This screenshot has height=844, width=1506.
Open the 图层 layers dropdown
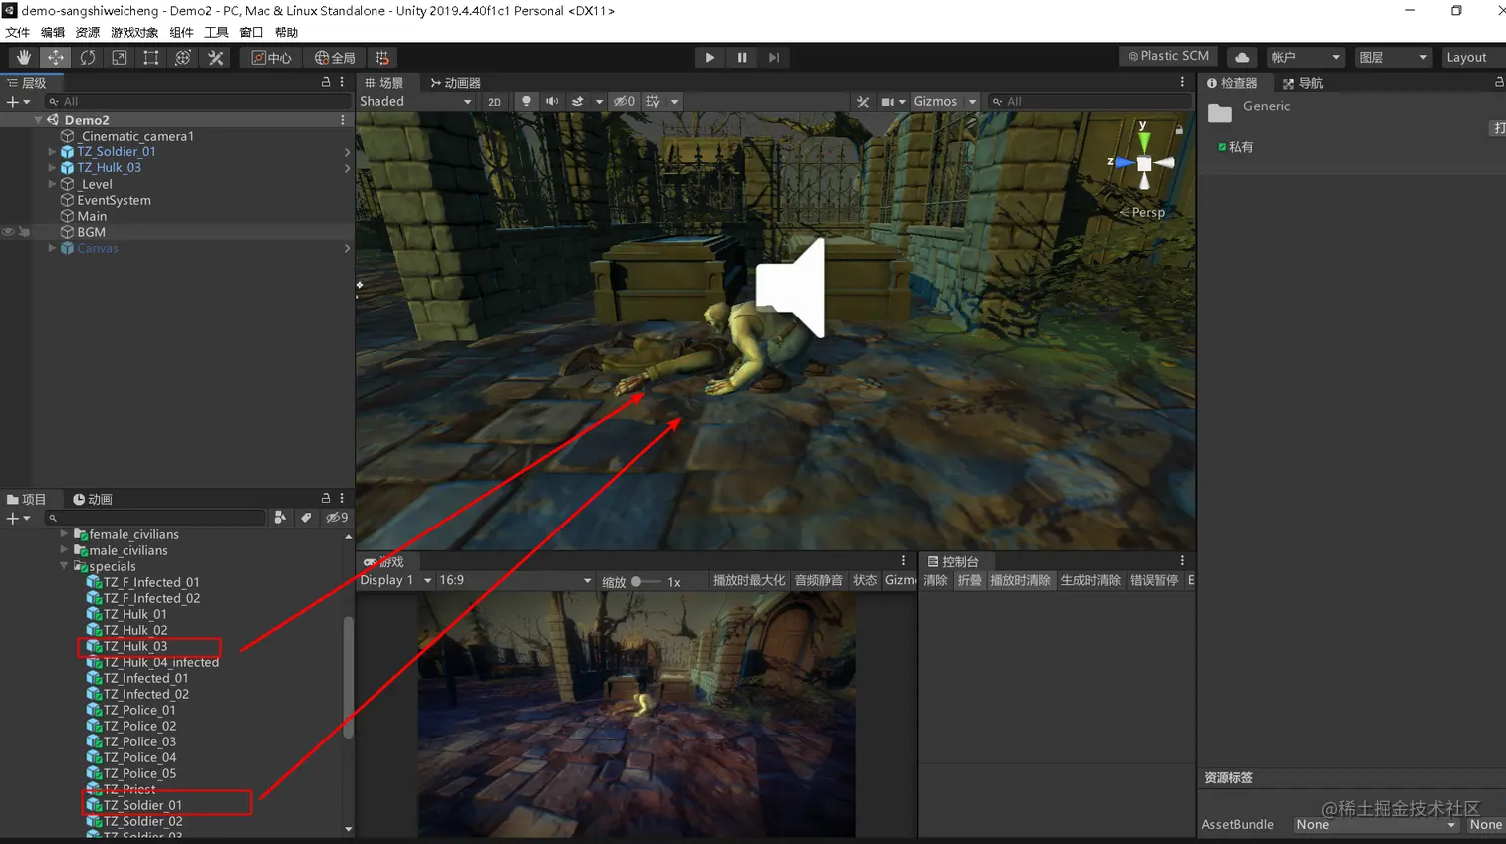1393,57
